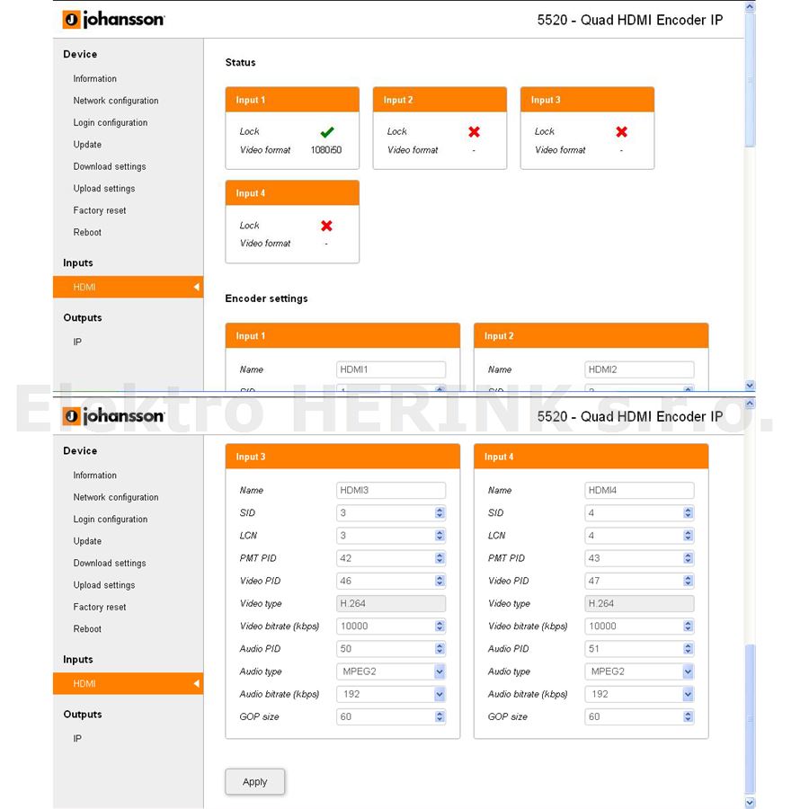Click the red Lock cross icon for Input 2
Image resolution: width=809 pixels, height=809 pixels.
click(474, 131)
